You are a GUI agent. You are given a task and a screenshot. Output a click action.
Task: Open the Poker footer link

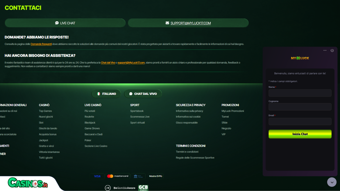[88, 140]
